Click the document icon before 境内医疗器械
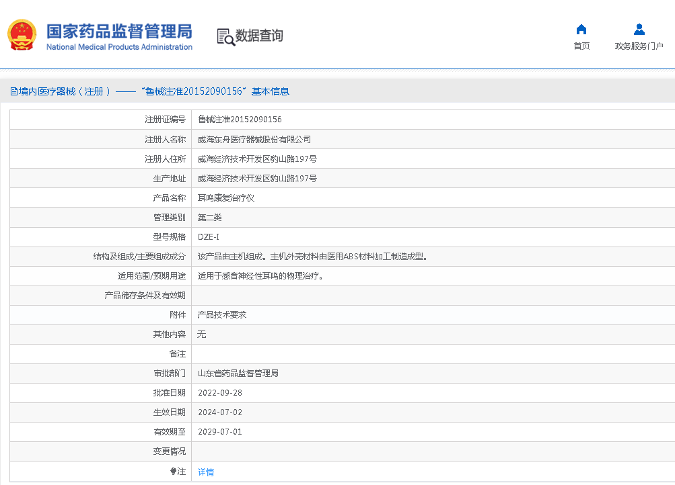The image size is (675, 485). tap(13, 91)
